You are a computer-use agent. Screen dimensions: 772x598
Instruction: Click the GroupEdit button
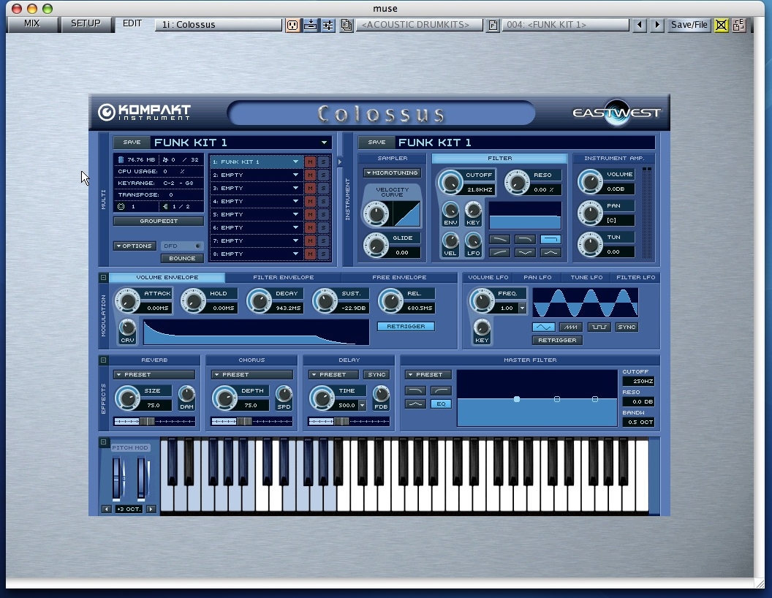click(159, 221)
